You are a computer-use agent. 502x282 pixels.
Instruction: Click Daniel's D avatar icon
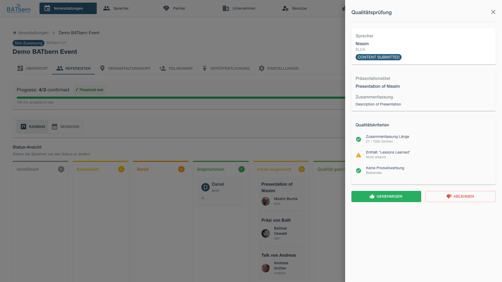[x=206, y=187]
